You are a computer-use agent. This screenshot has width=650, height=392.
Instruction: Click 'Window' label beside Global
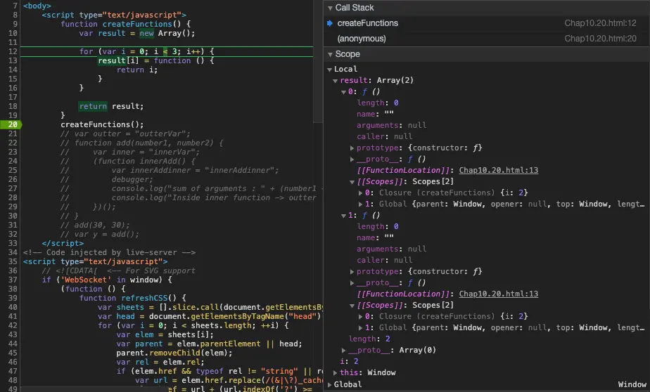click(632, 384)
